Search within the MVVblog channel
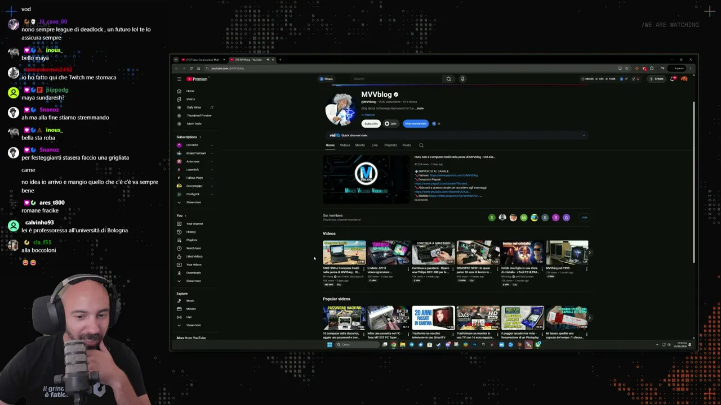Screen dimensions: 721x405 pyautogui.click(x=421, y=145)
